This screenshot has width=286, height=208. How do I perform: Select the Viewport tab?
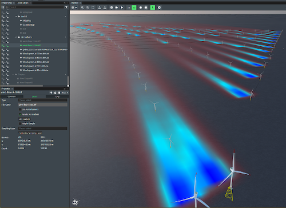(75, 3)
